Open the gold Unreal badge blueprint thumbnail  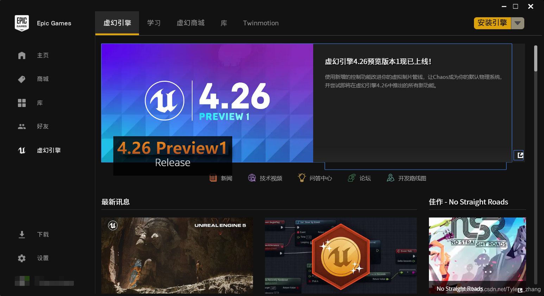pyautogui.click(x=341, y=256)
